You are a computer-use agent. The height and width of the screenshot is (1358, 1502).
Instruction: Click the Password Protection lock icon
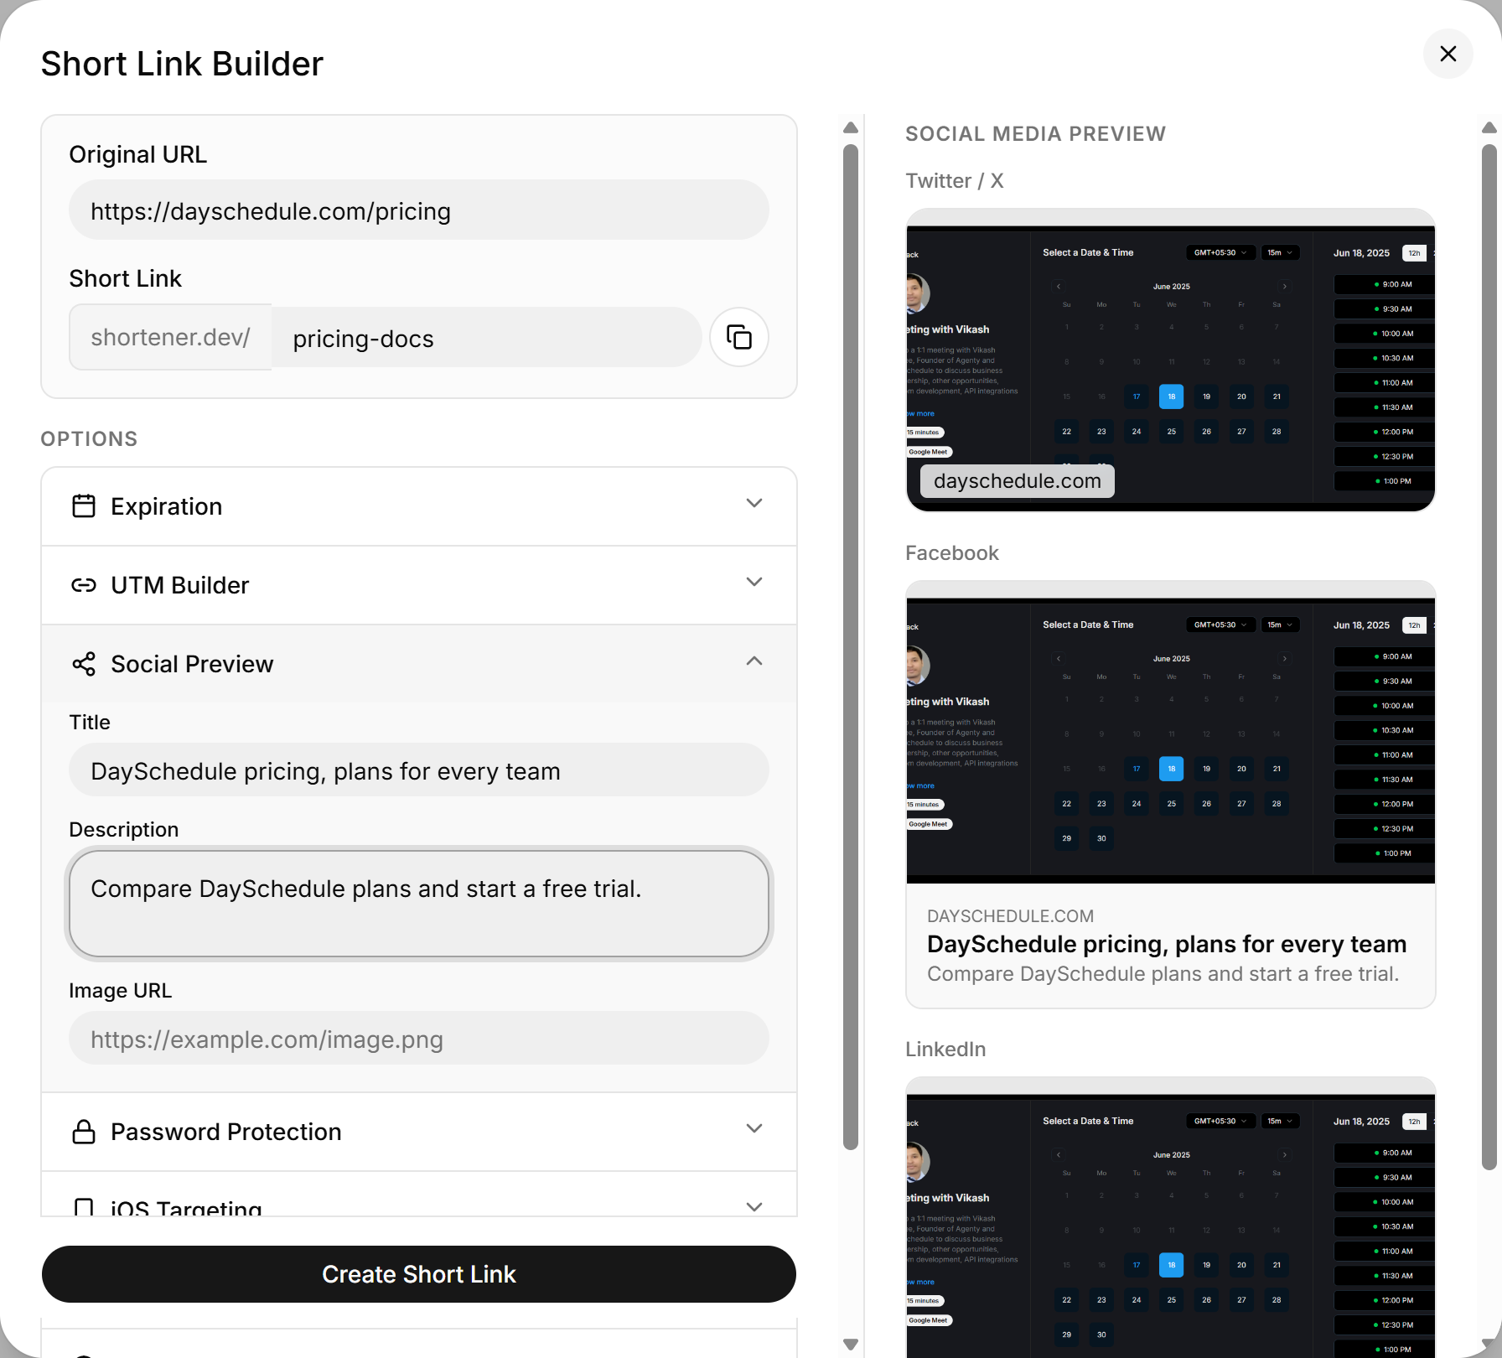[84, 1132]
